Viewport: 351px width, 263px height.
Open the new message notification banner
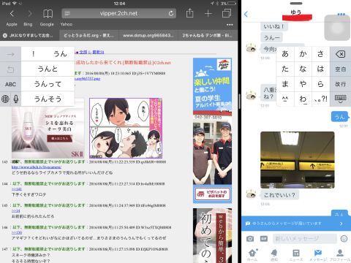[296, 224]
